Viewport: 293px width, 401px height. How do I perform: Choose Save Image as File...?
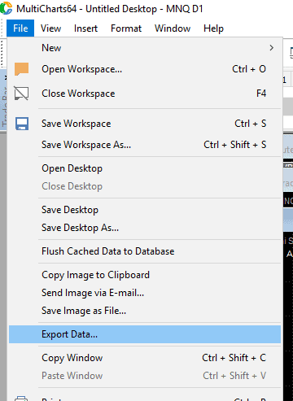(x=145, y=311)
